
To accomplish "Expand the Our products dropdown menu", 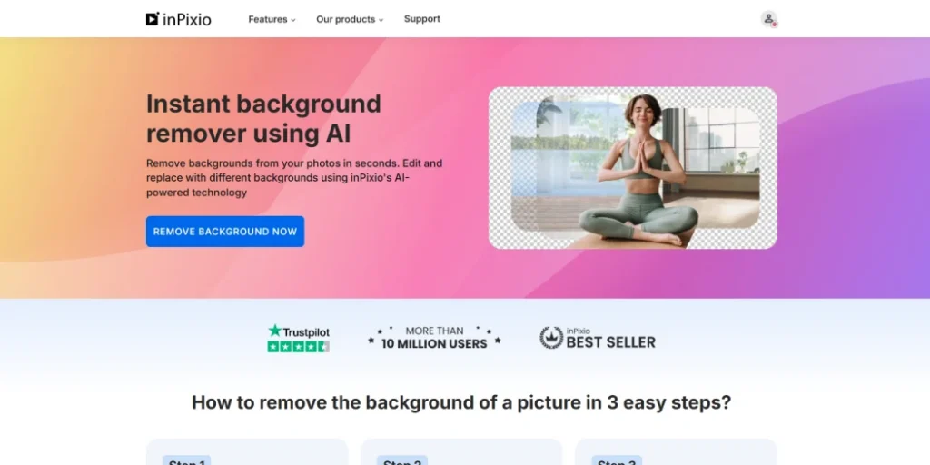I will click(350, 19).
